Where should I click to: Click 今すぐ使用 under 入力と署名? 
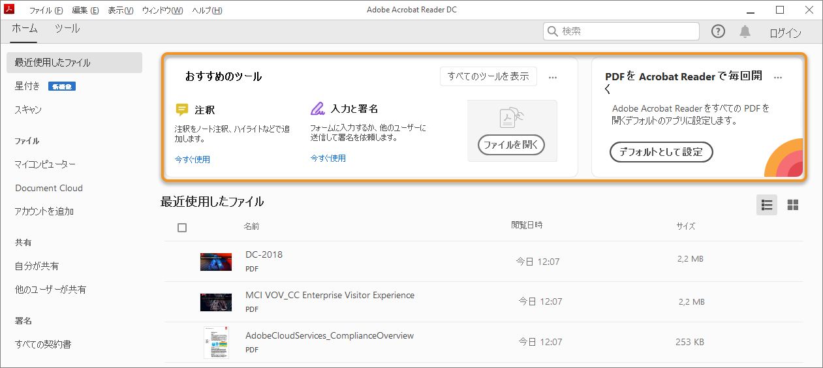pyautogui.click(x=328, y=158)
